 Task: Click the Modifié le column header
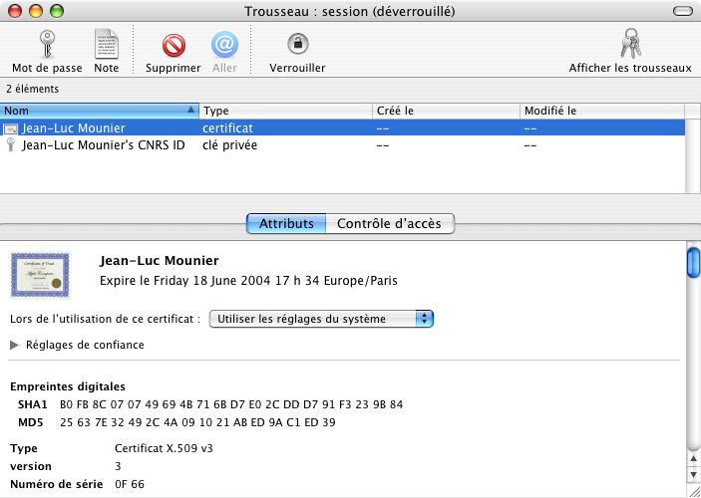[x=601, y=111]
